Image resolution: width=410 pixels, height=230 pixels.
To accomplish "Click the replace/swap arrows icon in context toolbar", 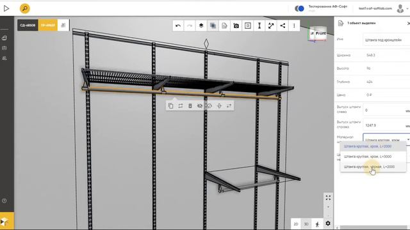I will [x=181, y=106].
